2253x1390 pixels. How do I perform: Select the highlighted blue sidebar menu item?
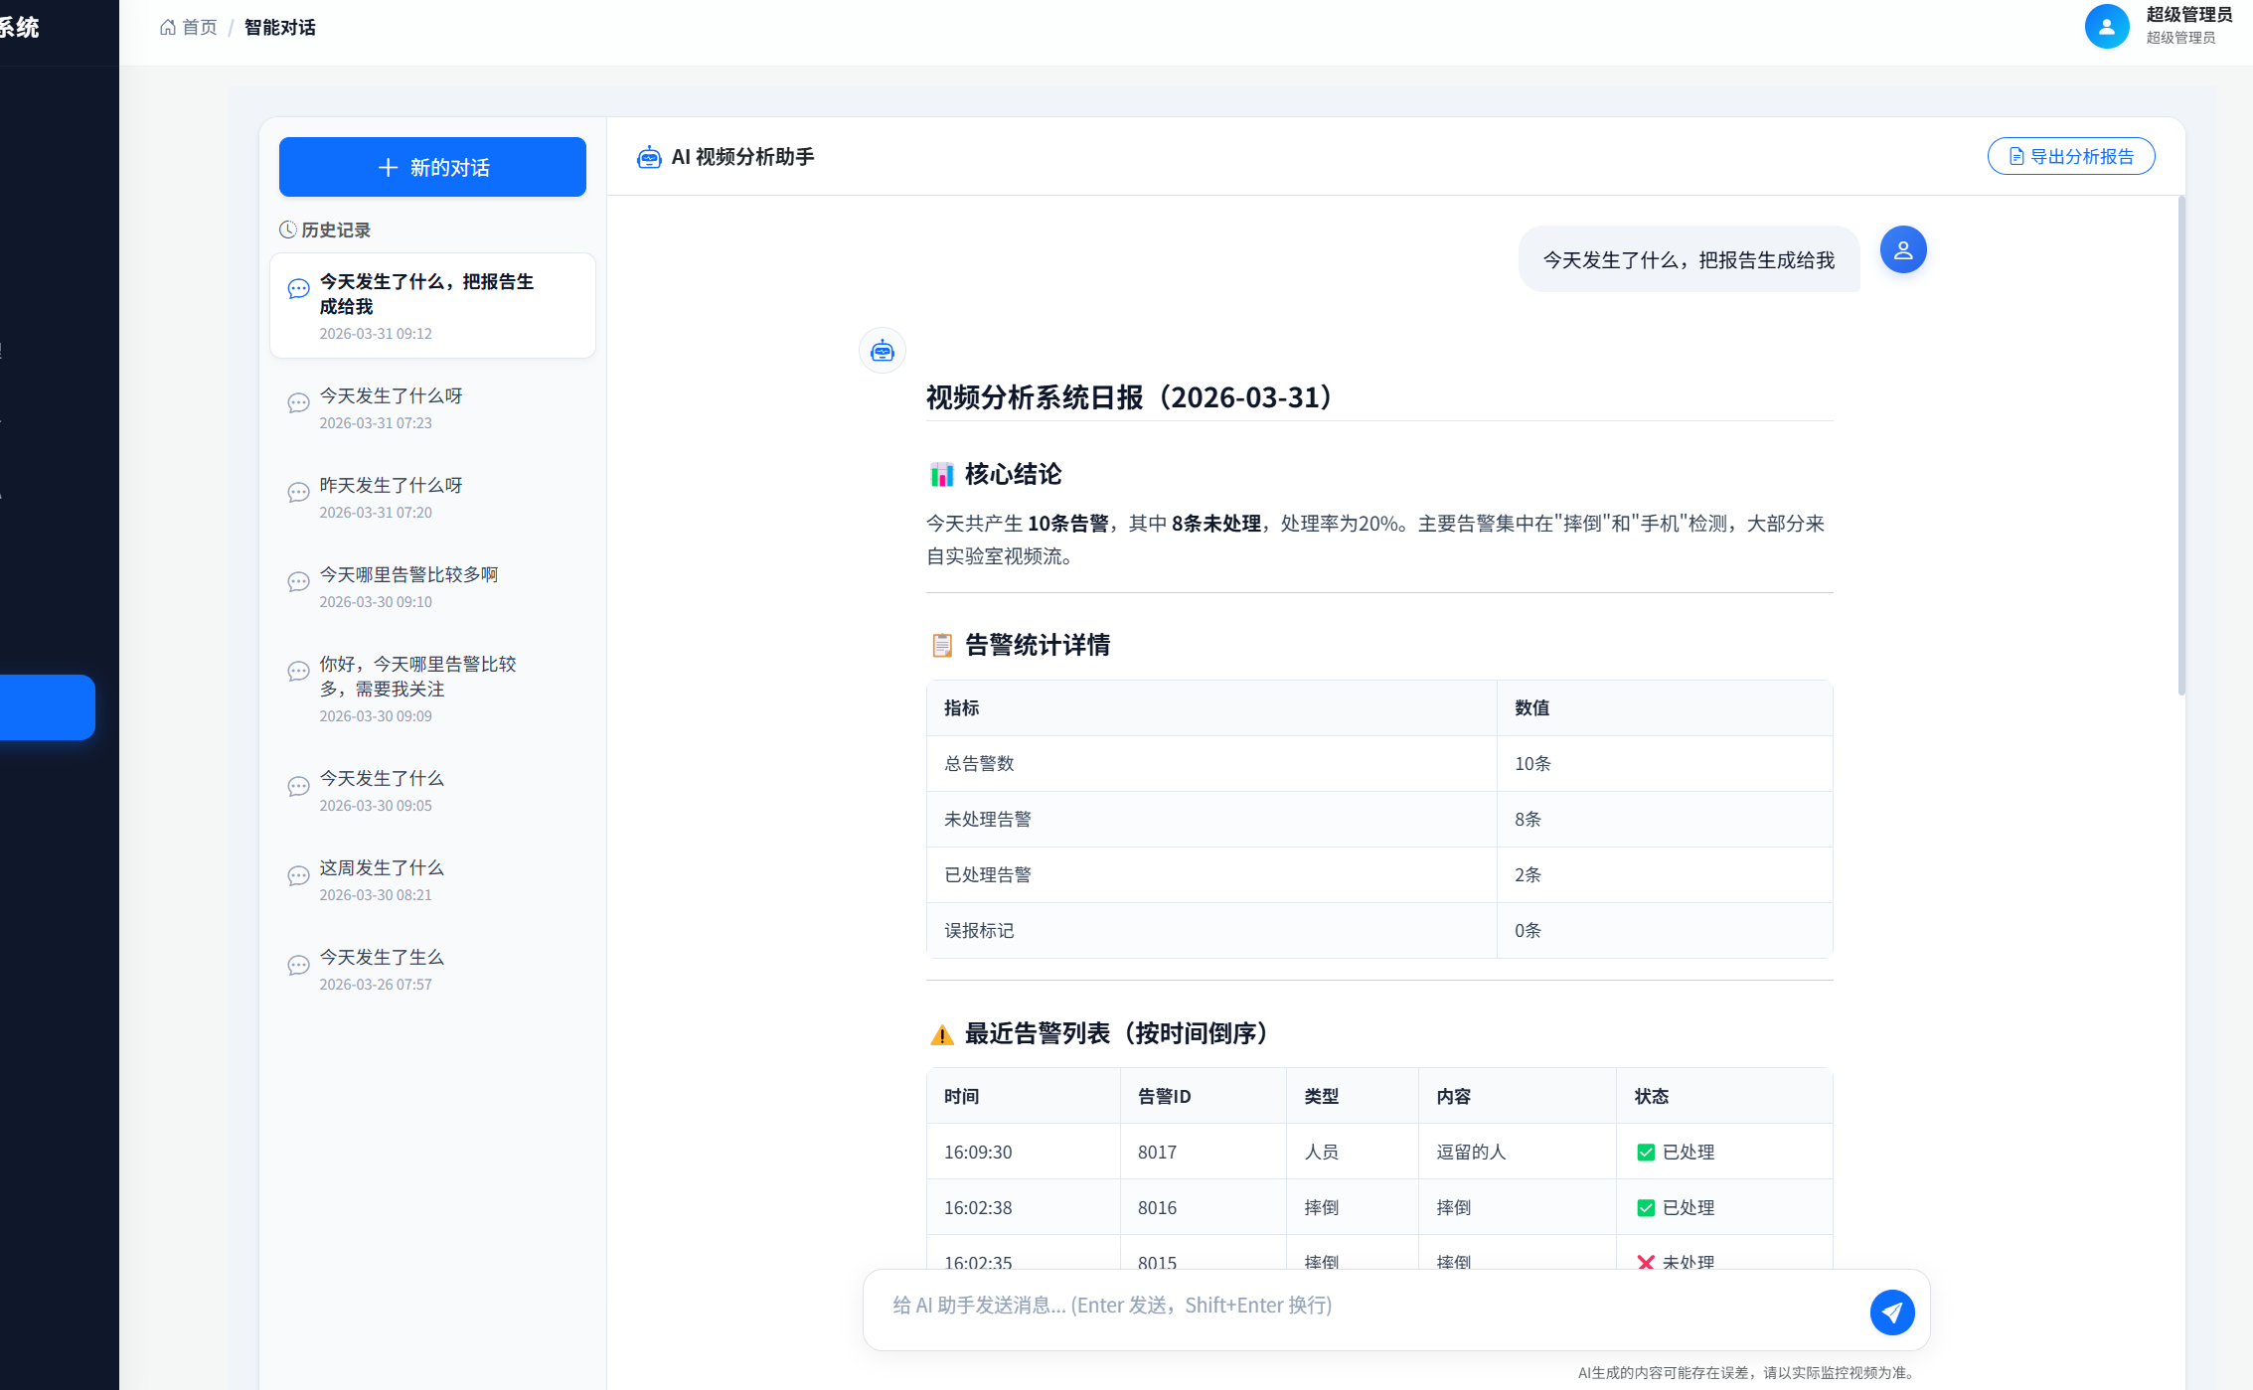(x=47, y=707)
